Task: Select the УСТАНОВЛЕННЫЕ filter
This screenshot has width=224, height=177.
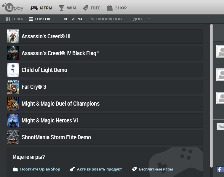Action: tap(108, 19)
